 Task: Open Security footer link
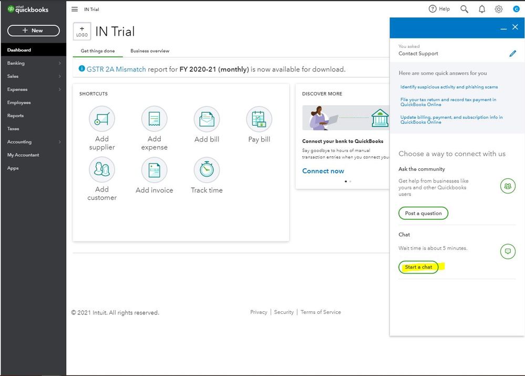pos(284,312)
